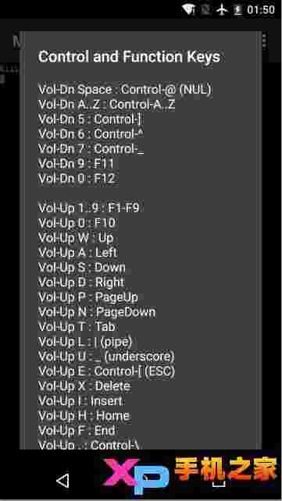Tap the Android back navigation button
Image resolution: width=282 pixels, height=501 pixels.
tap(62, 481)
